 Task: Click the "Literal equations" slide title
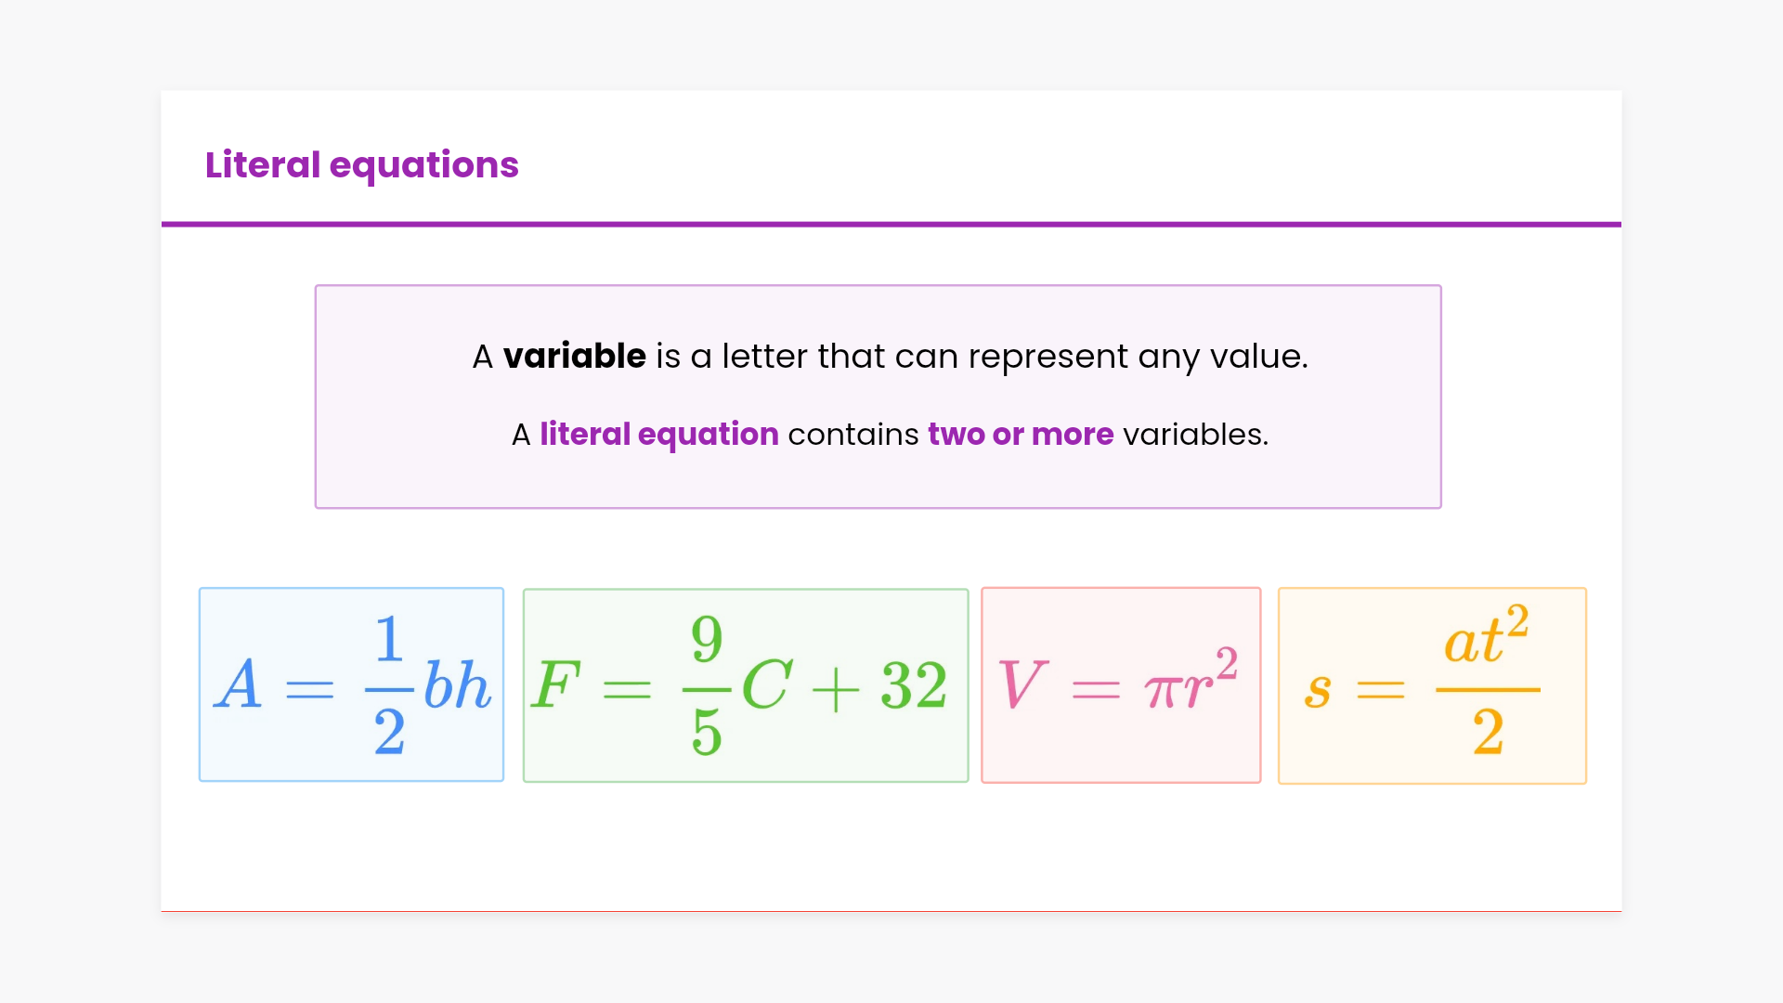(x=361, y=165)
